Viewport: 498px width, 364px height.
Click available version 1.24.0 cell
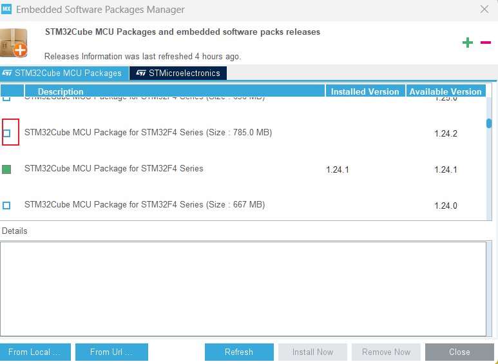click(x=446, y=206)
